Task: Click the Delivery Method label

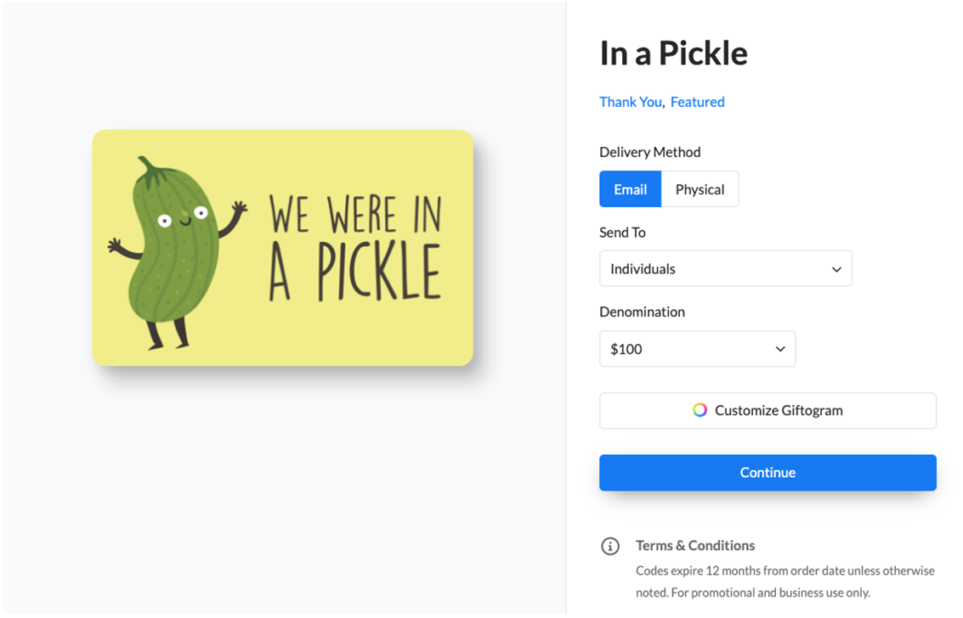Action: click(x=649, y=152)
